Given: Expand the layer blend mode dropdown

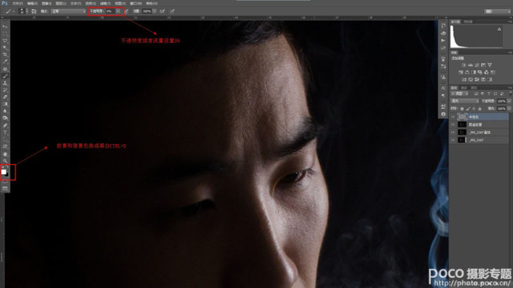Looking at the screenshot, I should point(464,100).
